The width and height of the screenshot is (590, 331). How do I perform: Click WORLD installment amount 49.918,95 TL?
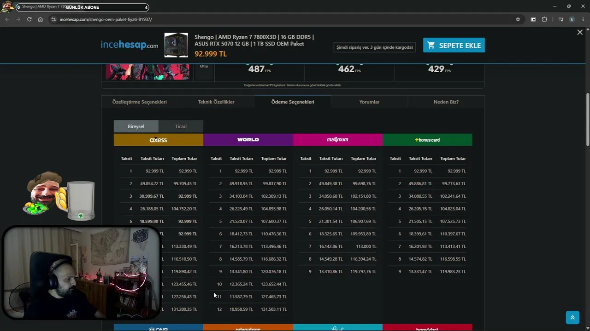point(242,183)
